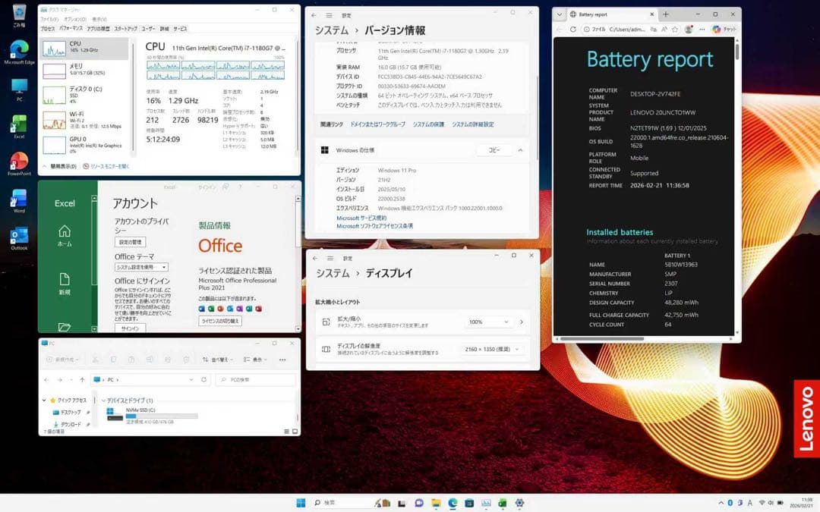The width and height of the screenshot is (820, 512).
Task: Open the View menu in Task Manager
Action: [99, 19]
